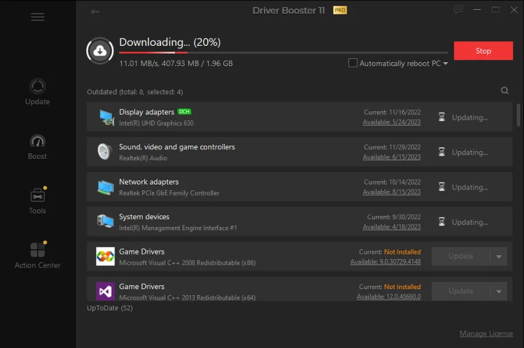Open dropdown beside Visual C++ 2013 Update
The image size is (524, 348).
[499, 291]
